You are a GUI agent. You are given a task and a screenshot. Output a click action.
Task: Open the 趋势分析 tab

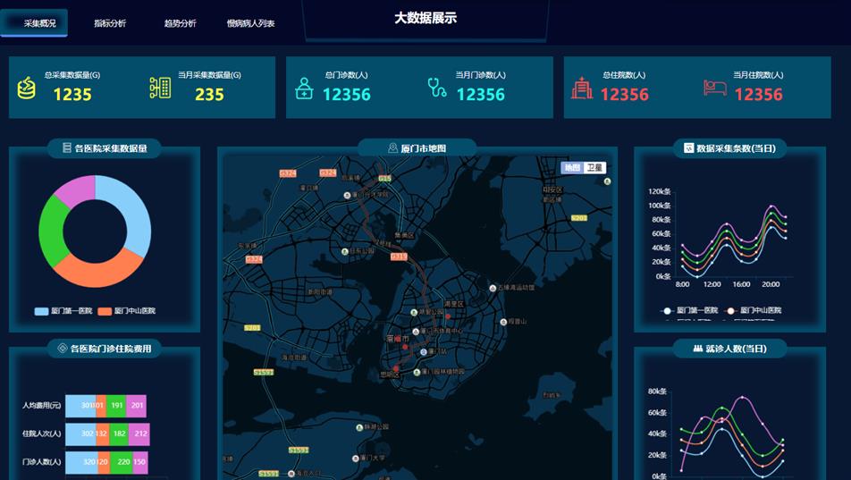181,23
